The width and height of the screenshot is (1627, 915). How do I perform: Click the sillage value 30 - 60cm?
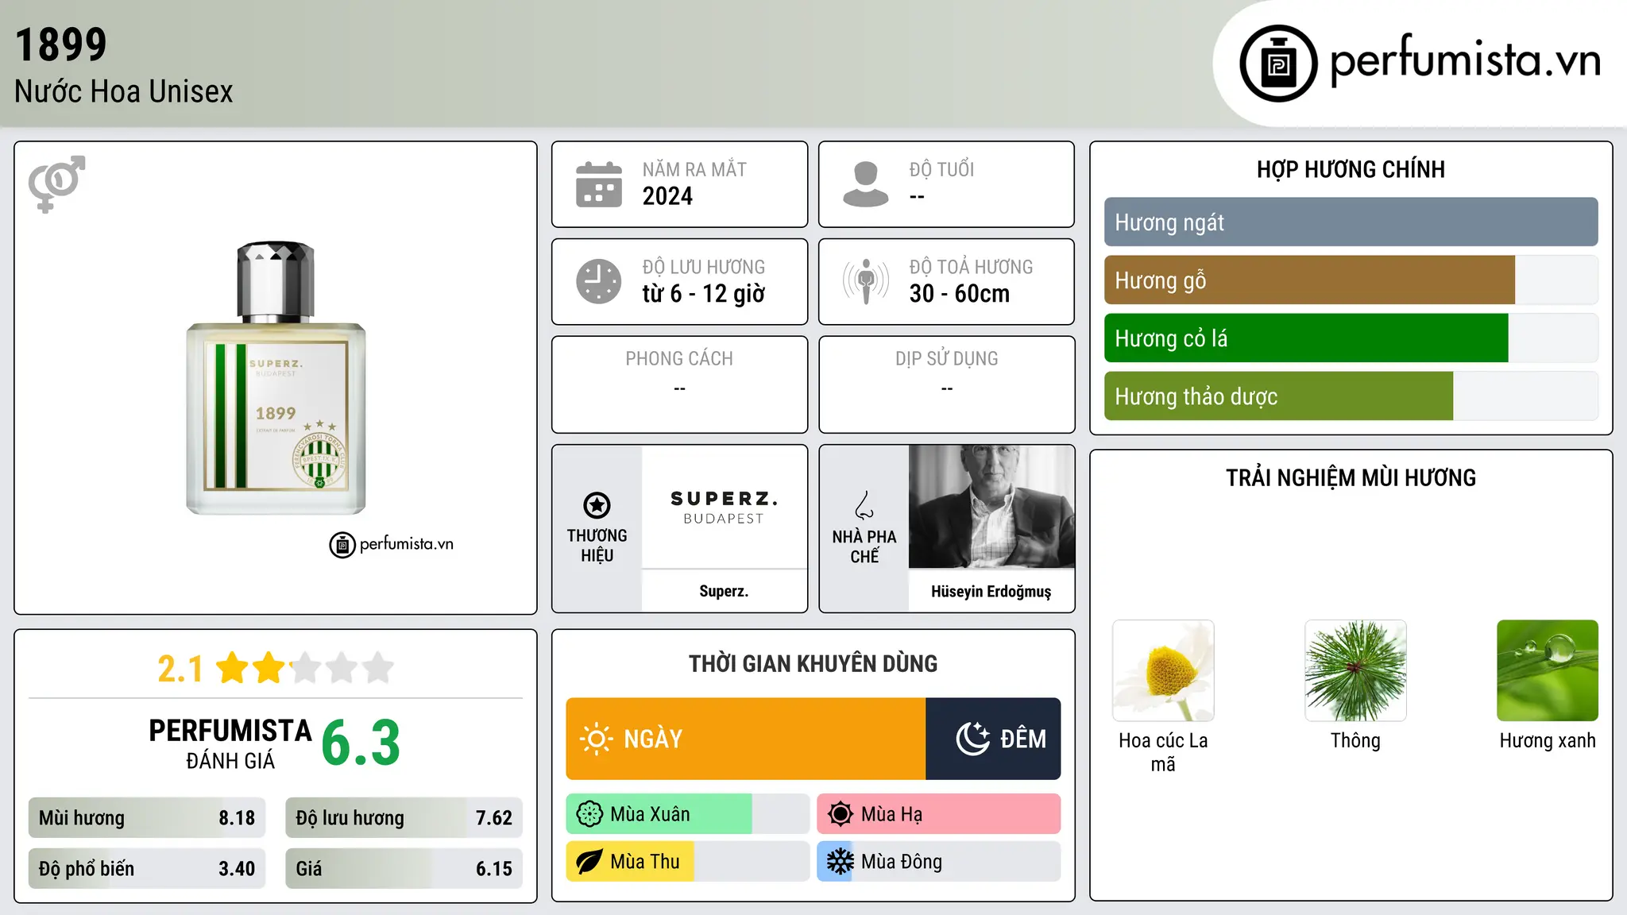(960, 294)
